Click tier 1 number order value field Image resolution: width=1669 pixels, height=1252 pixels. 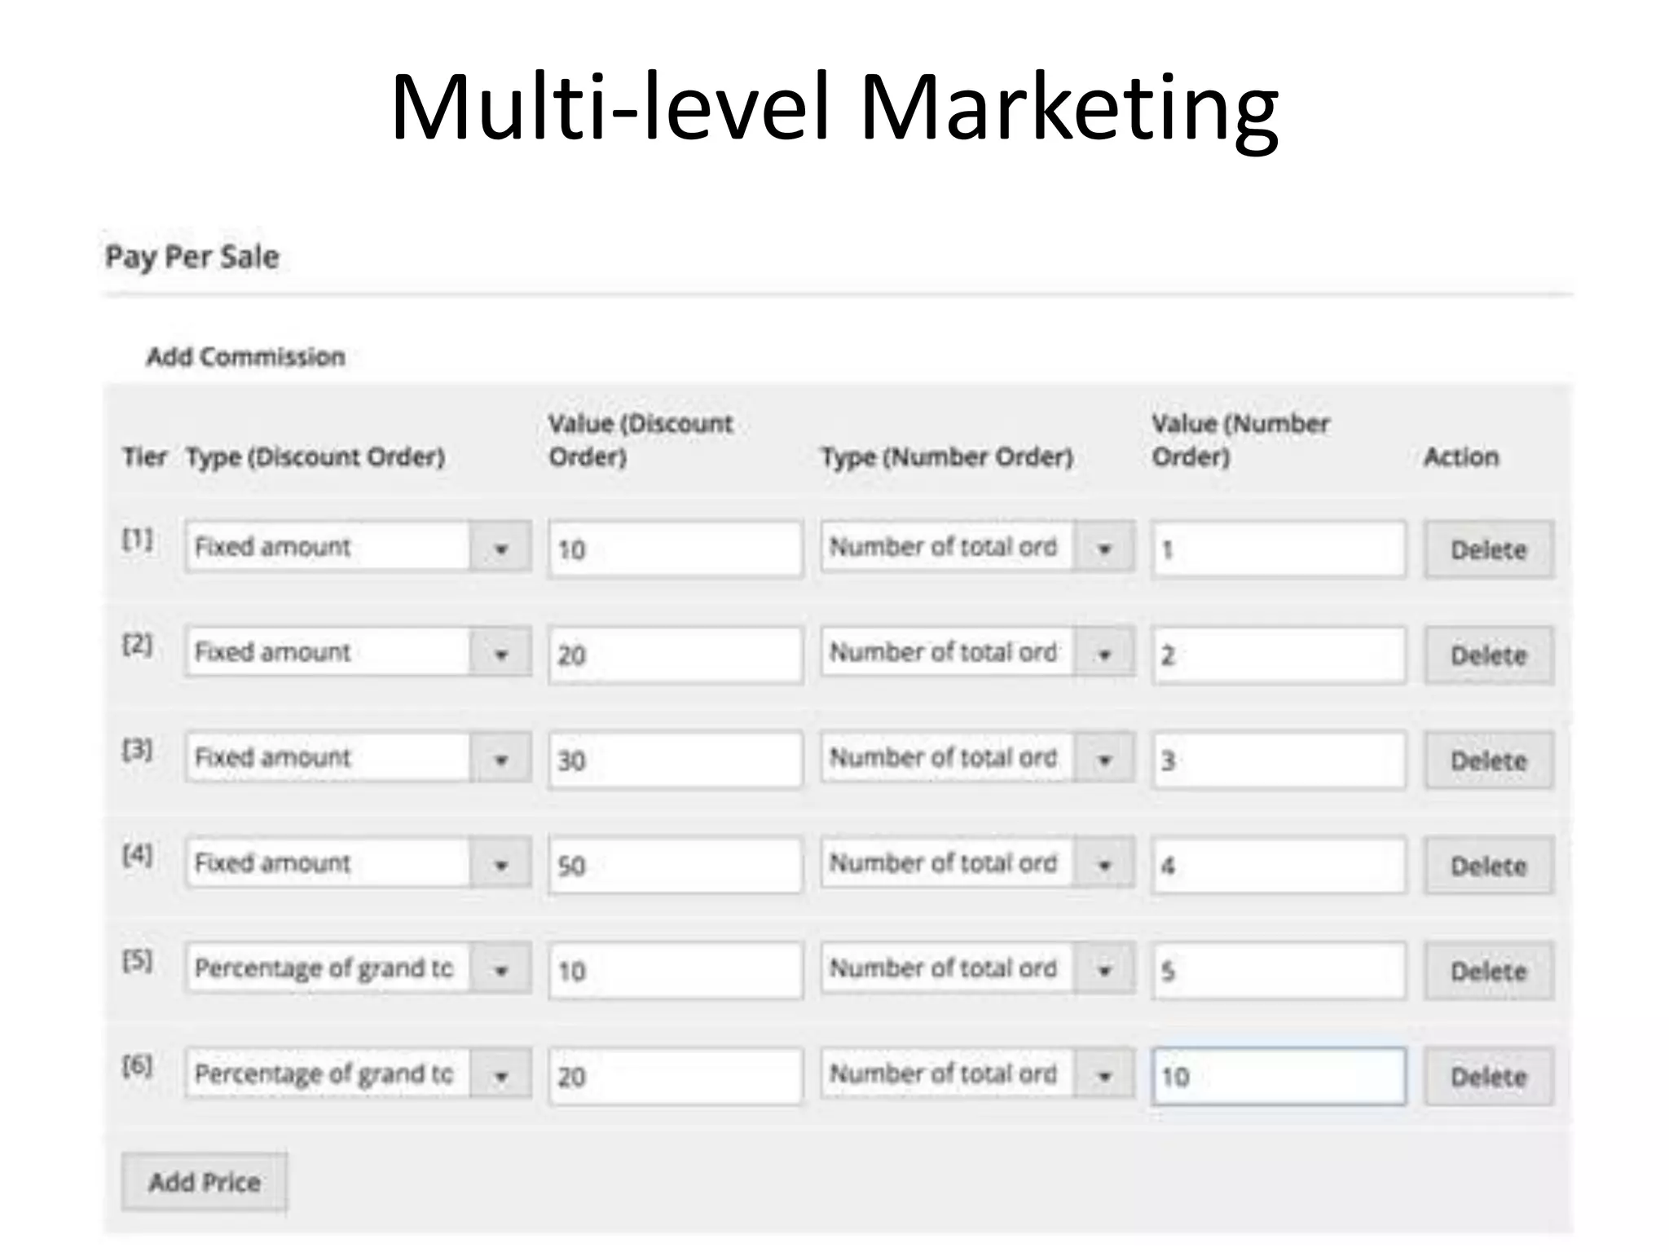(1279, 549)
